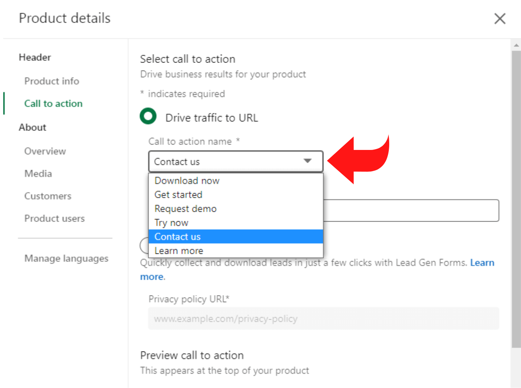
Task: Close the Product details dialog
Action: (500, 19)
